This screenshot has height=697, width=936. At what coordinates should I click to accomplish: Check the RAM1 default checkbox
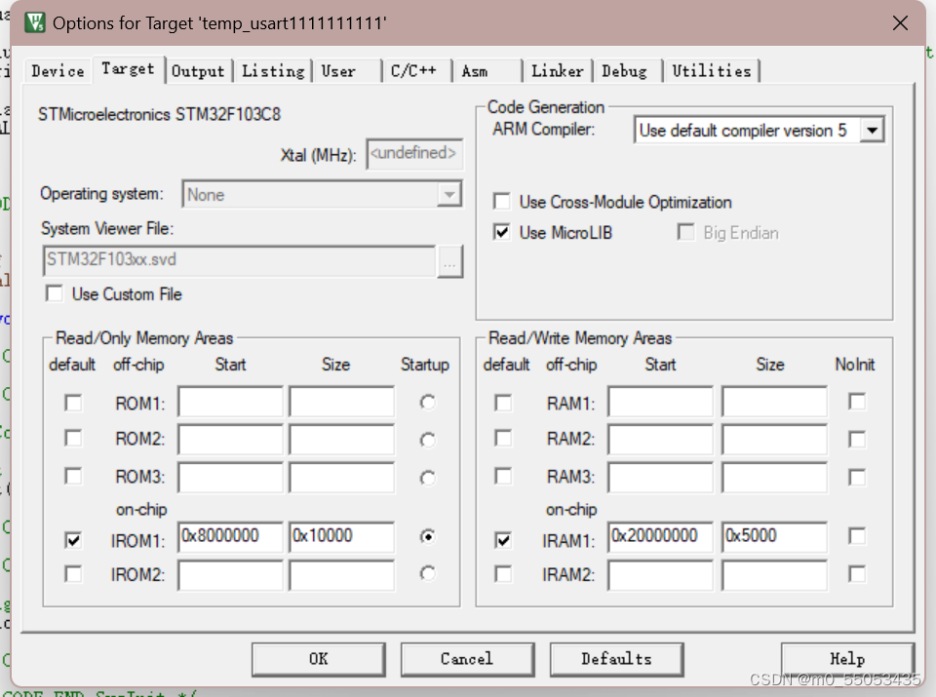pyautogui.click(x=503, y=403)
